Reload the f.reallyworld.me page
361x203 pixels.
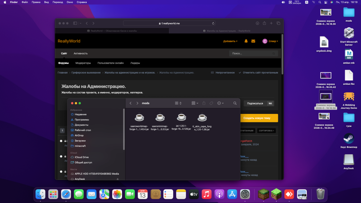tap(213, 23)
